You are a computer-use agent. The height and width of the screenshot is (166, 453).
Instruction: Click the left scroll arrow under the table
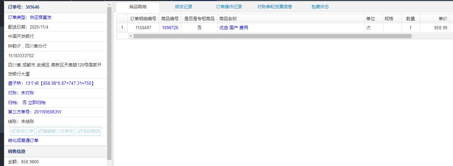click(131, 36)
